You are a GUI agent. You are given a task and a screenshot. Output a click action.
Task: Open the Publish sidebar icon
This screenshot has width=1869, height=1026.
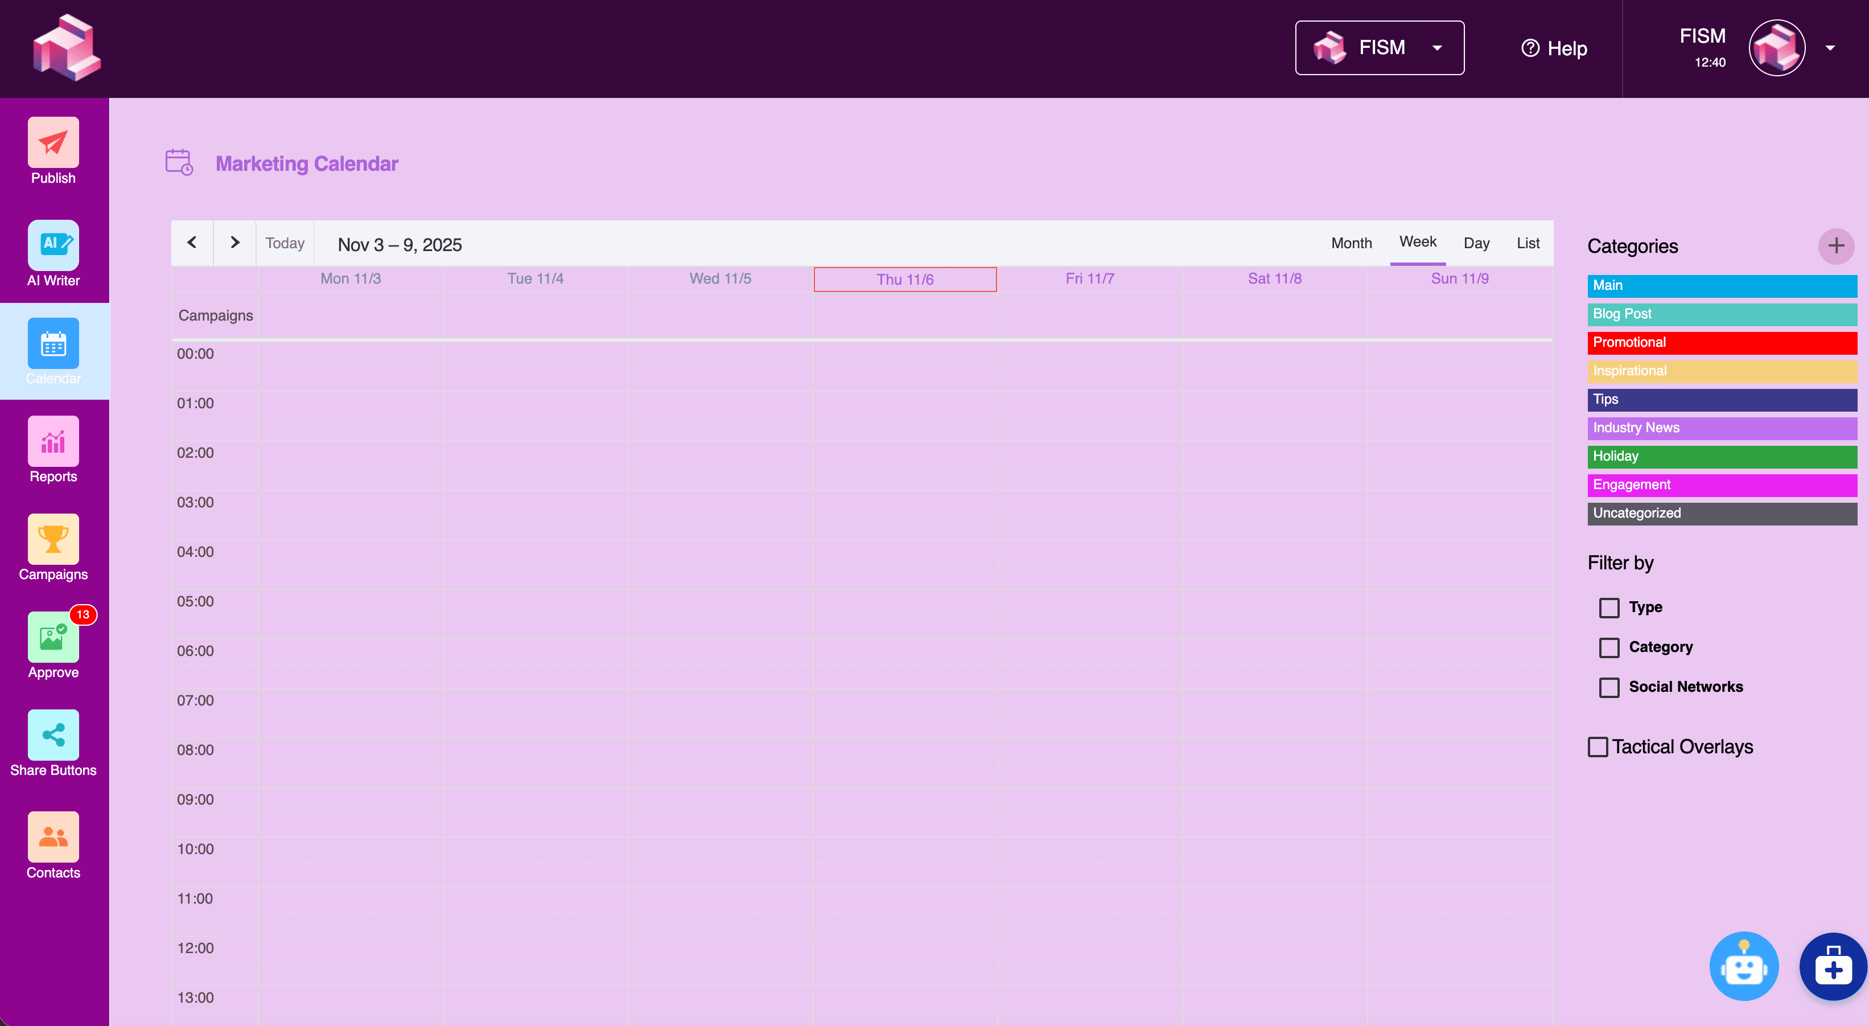[53, 143]
